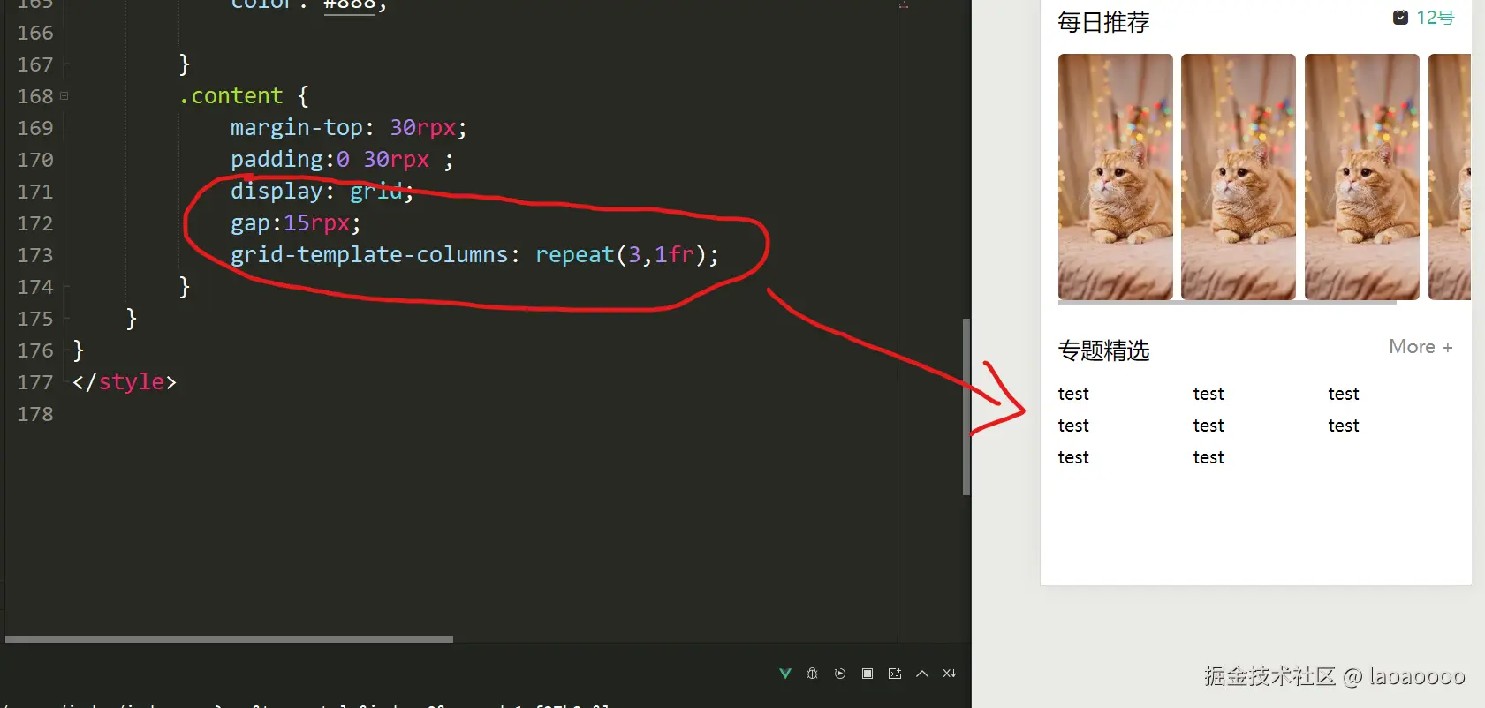Collapse the console panel with the up chevron
Viewport: 1485px width, 708px height.
click(x=922, y=674)
